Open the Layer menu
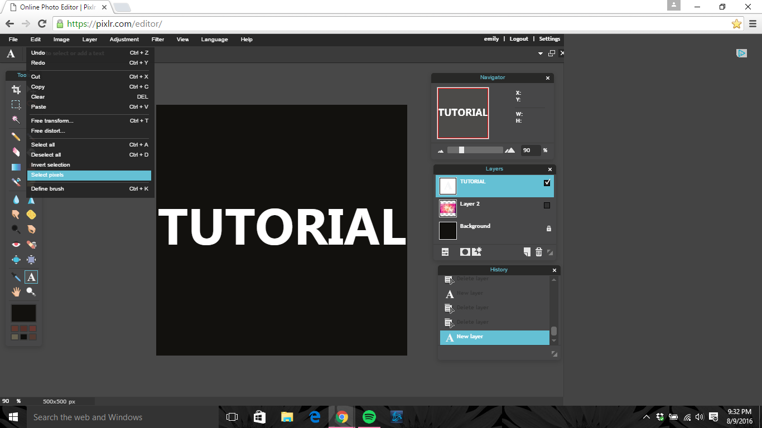The height and width of the screenshot is (428, 762). tap(90, 40)
